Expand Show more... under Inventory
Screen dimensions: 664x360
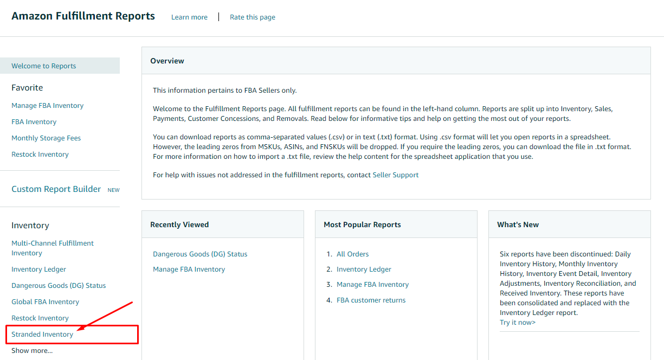click(32, 351)
